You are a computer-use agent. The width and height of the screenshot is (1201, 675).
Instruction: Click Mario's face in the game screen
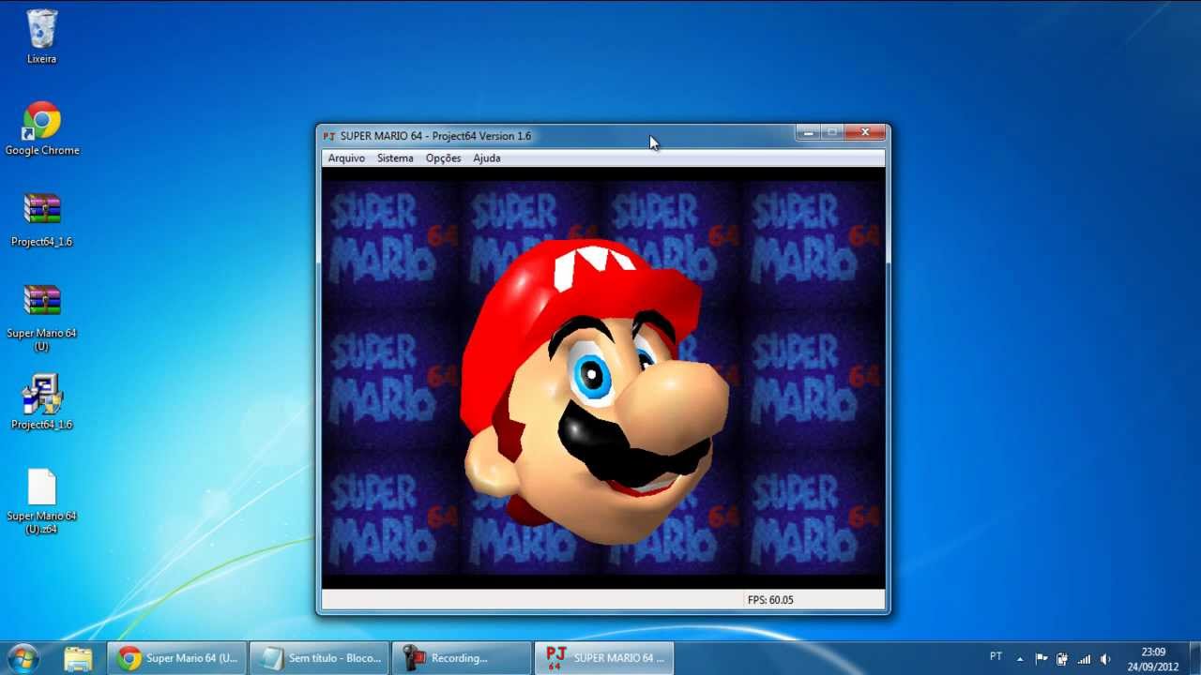(595, 392)
